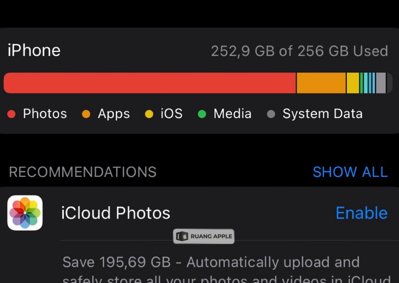Select the red Photos segment of storage bar
This screenshot has height=283, width=399.
(x=149, y=83)
